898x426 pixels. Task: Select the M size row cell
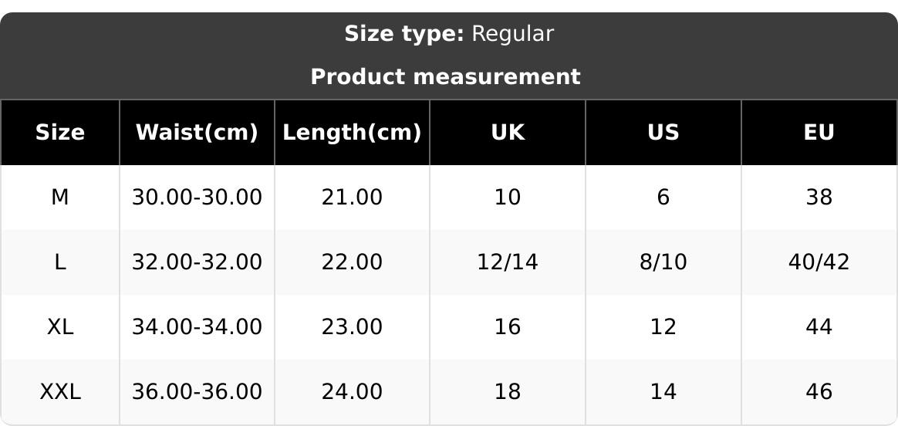coord(60,198)
